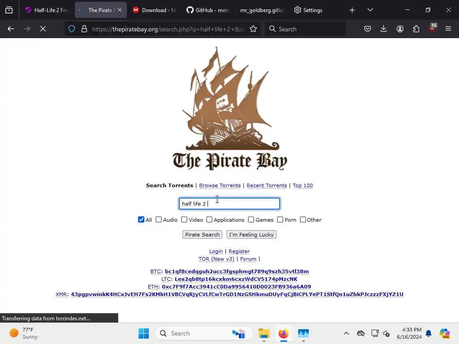
Task: Click the Firefox toolbar Search field
Action: (x=305, y=29)
